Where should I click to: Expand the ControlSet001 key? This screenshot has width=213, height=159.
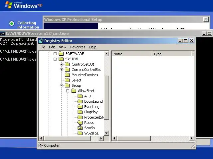tap(61, 64)
